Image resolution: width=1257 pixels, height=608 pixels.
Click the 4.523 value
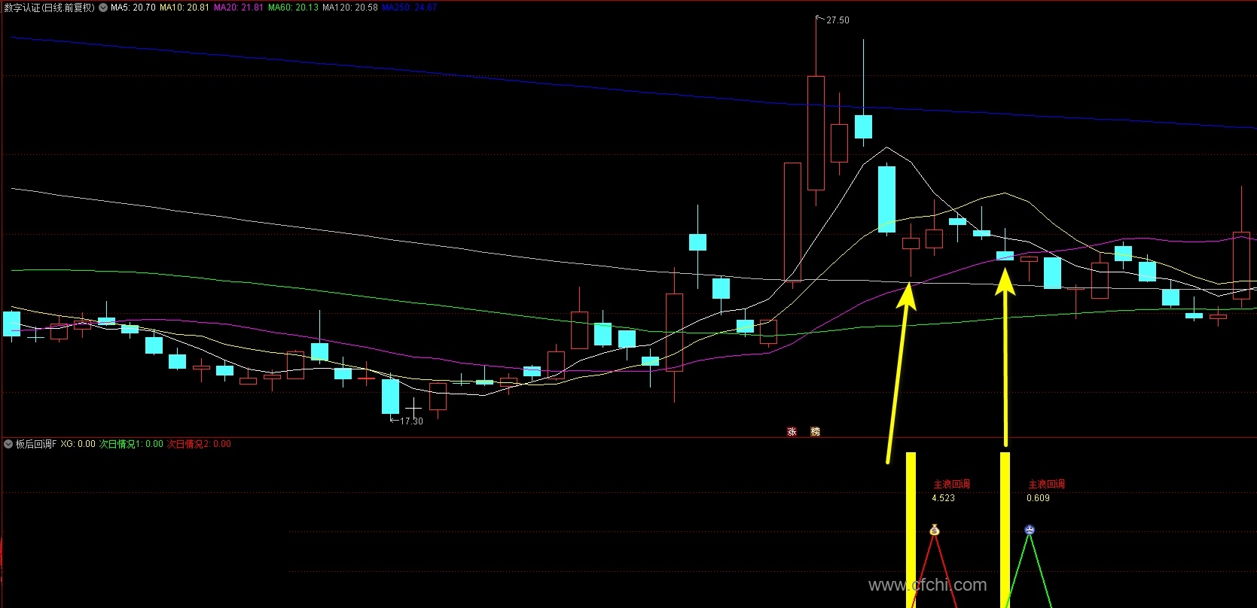943,498
